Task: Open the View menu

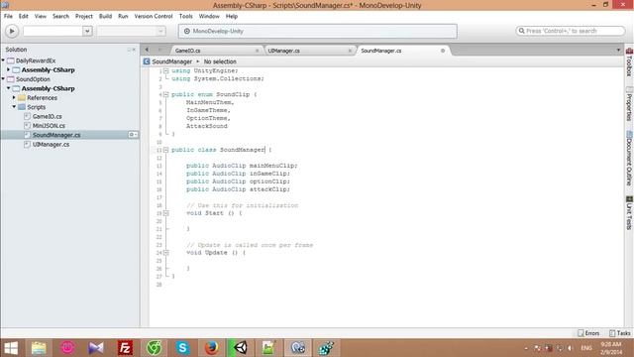Action: (x=40, y=16)
